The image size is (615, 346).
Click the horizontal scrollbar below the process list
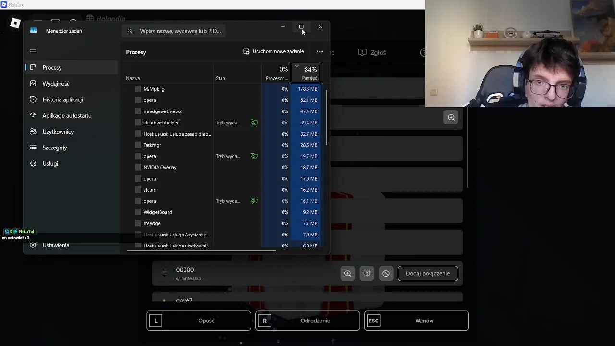201,250
